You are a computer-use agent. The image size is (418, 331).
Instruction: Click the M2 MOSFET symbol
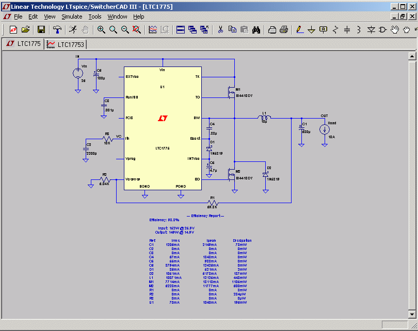coord(232,174)
